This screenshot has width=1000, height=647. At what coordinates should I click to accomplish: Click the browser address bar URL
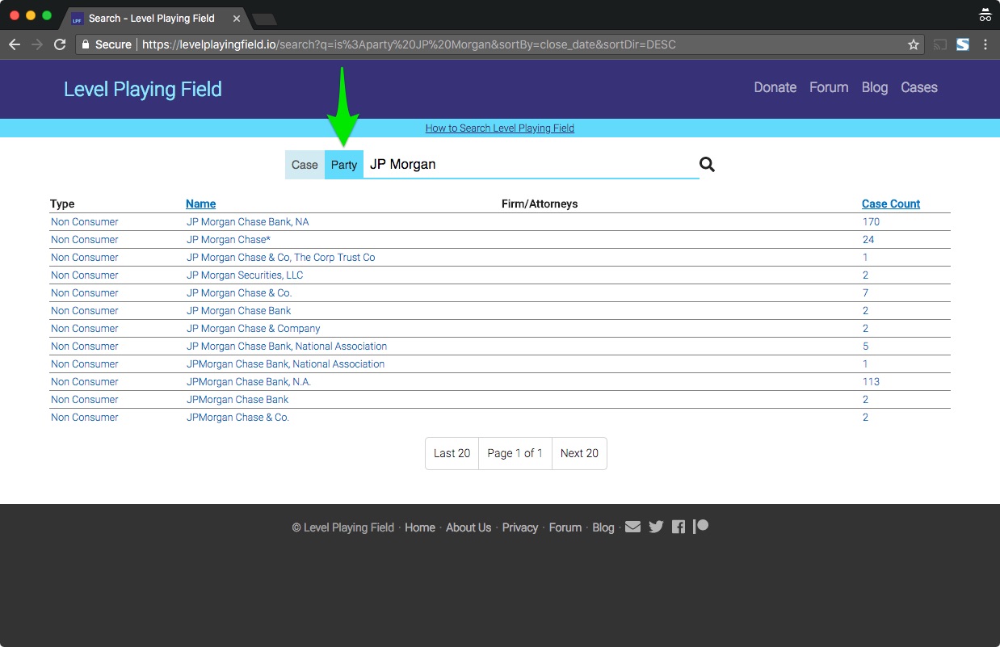coord(409,44)
